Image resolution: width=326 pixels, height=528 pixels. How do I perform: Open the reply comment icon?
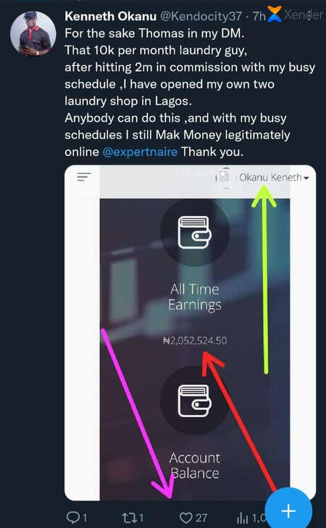(72, 517)
